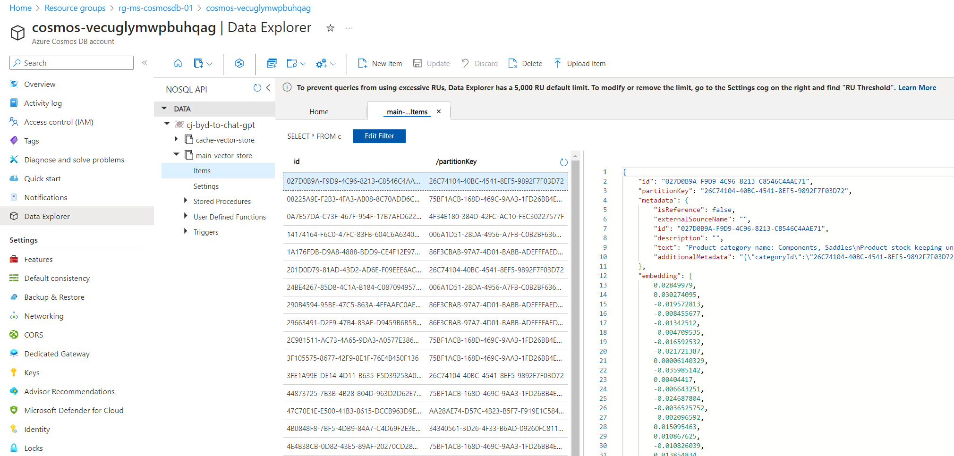Expand Stored Procedures
The height and width of the screenshot is (456, 954).
click(x=186, y=201)
